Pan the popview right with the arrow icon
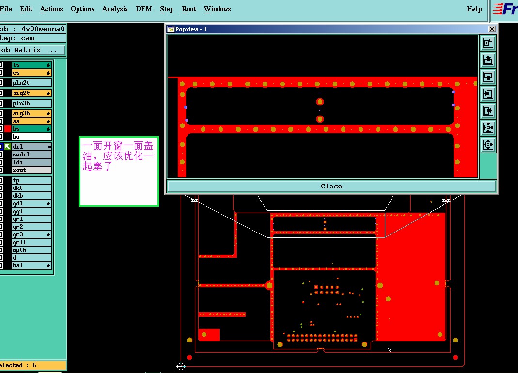Image resolution: width=518 pixels, height=373 pixels. tap(488, 110)
